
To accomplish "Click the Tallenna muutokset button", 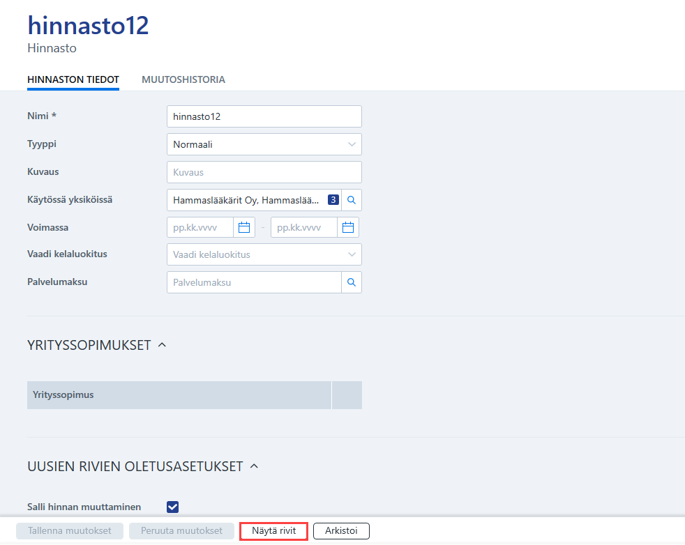I will [70, 531].
